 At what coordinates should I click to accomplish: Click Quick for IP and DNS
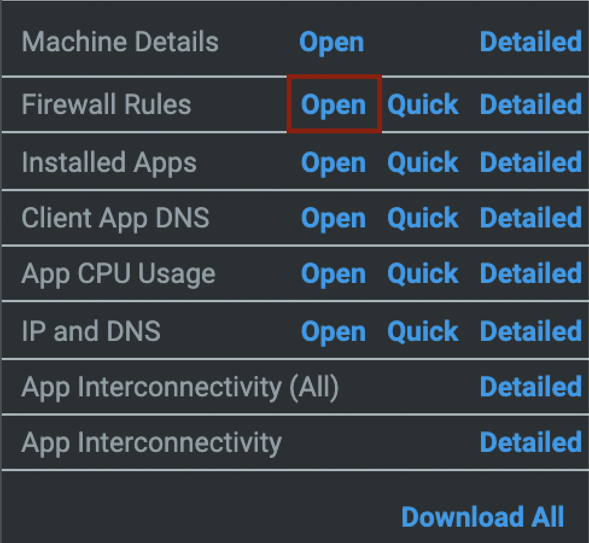(x=422, y=331)
